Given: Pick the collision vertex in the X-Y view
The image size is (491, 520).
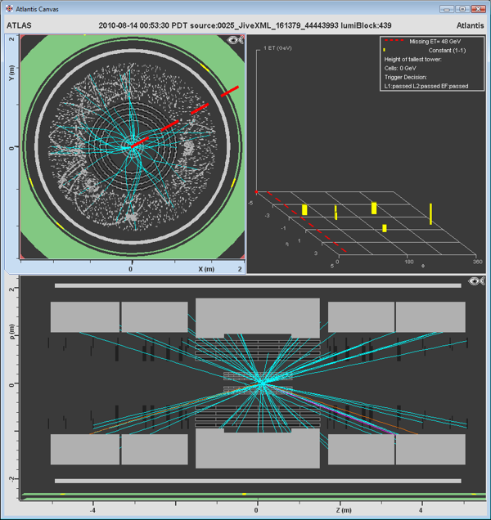Looking at the screenshot, I should pyautogui.click(x=129, y=147).
